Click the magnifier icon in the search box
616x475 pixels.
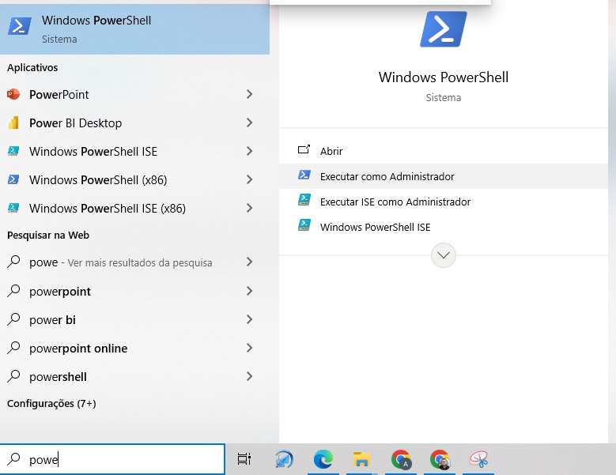pos(13,458)
